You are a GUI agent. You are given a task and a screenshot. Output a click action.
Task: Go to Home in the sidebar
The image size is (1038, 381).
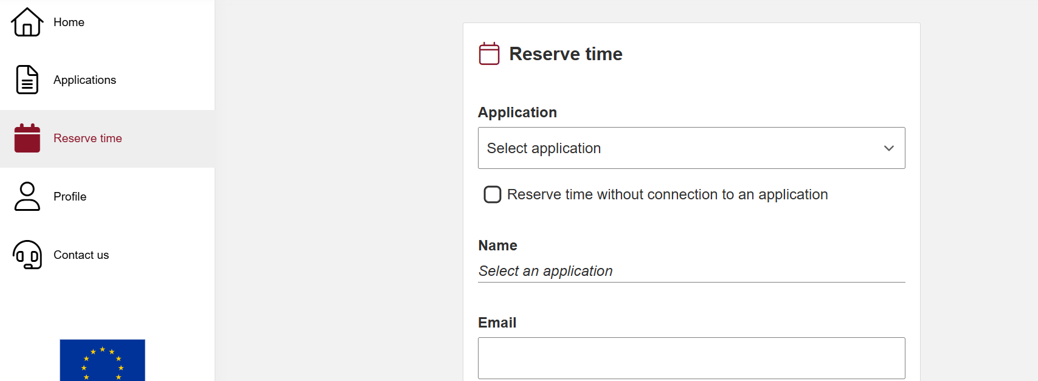(69, 22)
